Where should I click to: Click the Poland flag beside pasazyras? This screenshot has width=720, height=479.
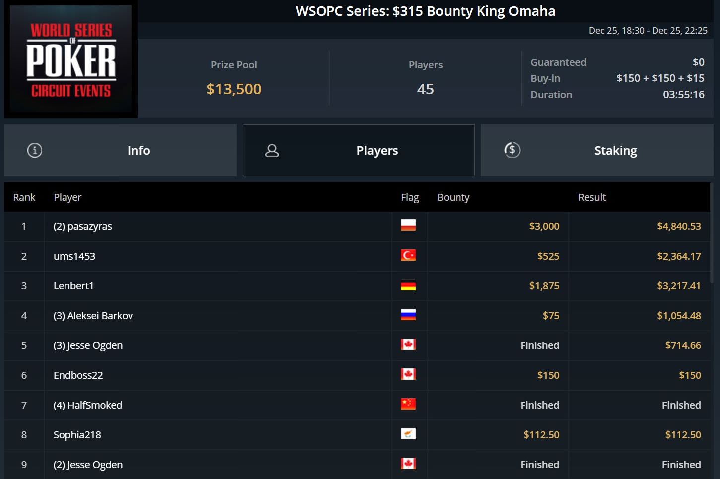point(408,226)
